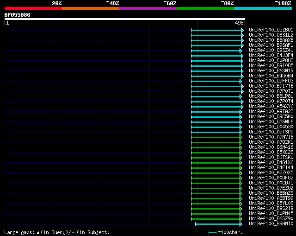Viewport: 296px width, 236px height.
Task: Click the query end position 498 label
Action: (x=239, y=23)
